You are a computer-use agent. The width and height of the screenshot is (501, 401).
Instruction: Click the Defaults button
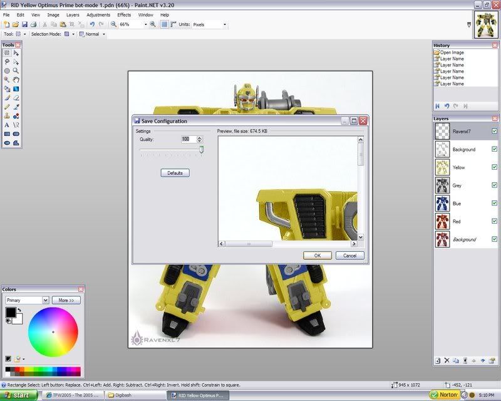tap(175, 173)
